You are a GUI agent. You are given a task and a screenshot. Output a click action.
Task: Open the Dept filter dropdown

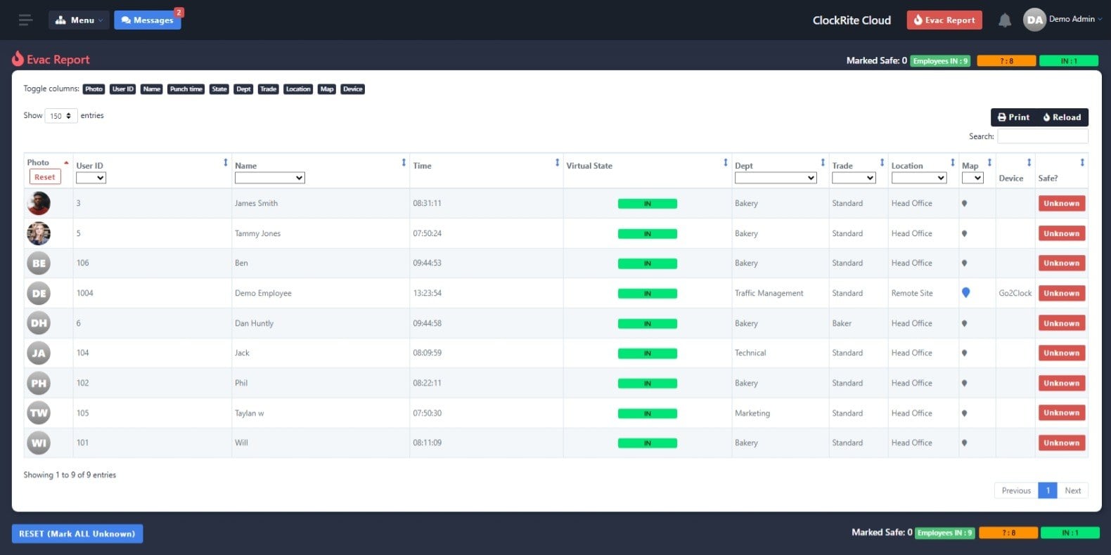click(x=776, y=178)
